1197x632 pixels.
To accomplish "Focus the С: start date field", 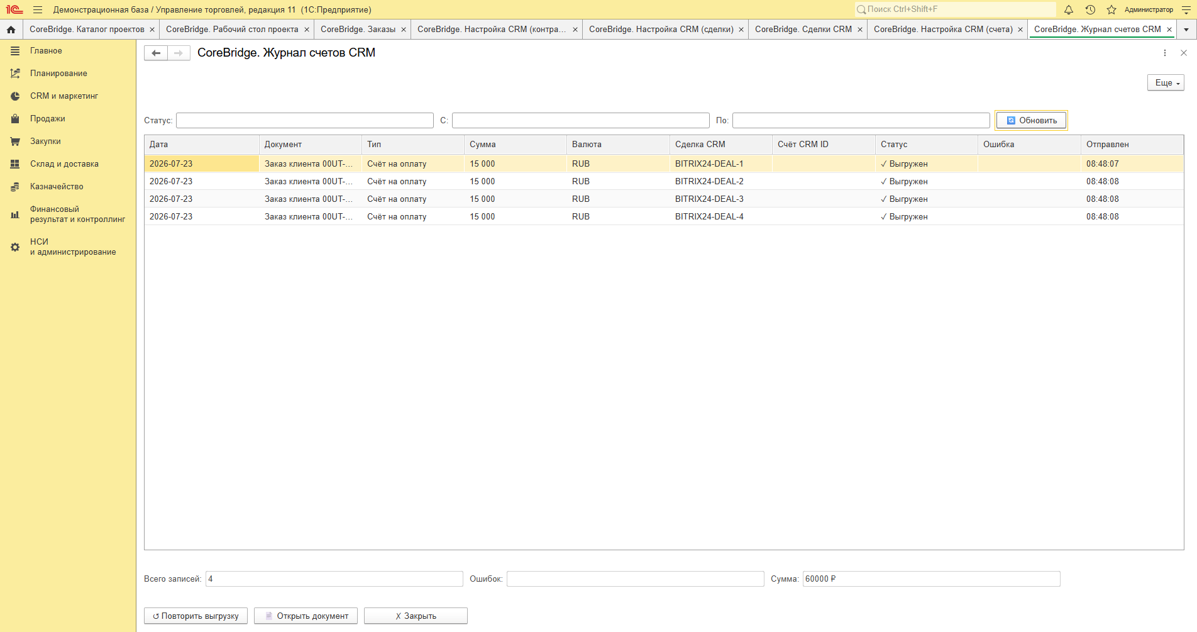I will [x=581, y=120].
